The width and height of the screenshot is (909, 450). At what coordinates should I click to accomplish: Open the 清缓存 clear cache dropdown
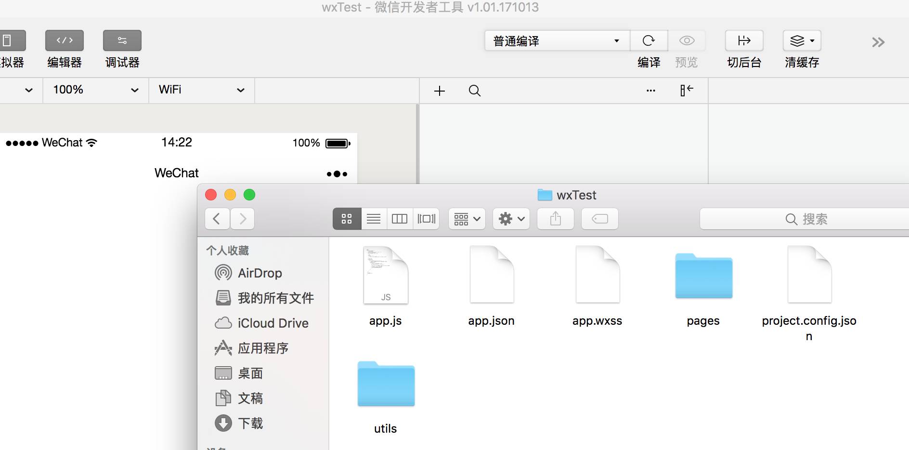click(802, 41)
